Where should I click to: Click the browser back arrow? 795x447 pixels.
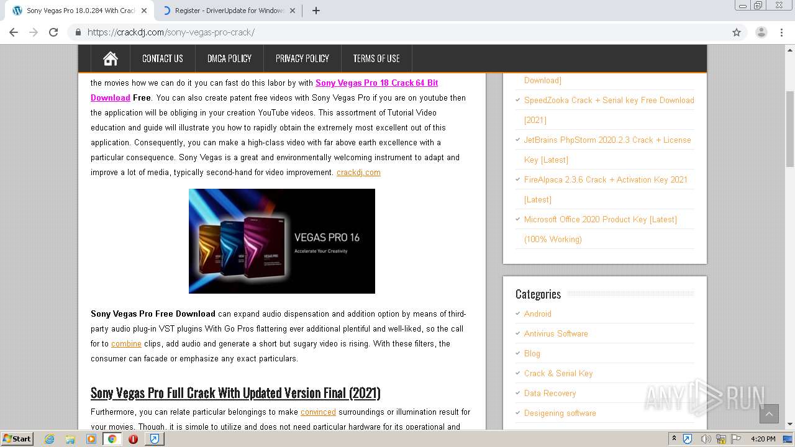pyautogui.click(x=14, y=32)
